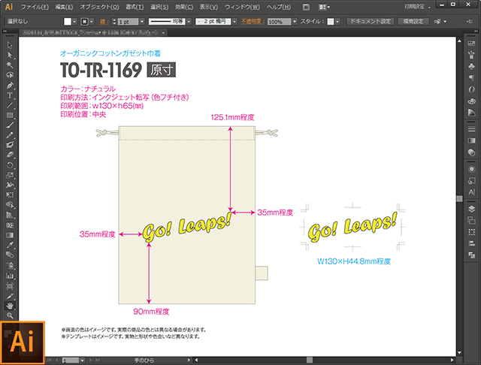Screen dimensions: 481x365
Task: Open the Swatches panel icon
Action: click(471, 44)
